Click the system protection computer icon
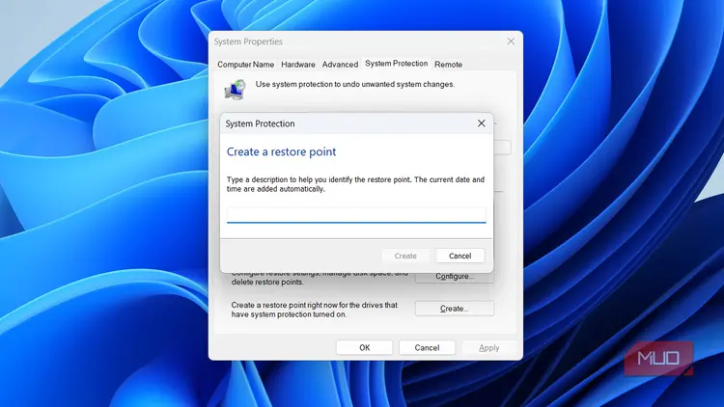 click(236, 89)
